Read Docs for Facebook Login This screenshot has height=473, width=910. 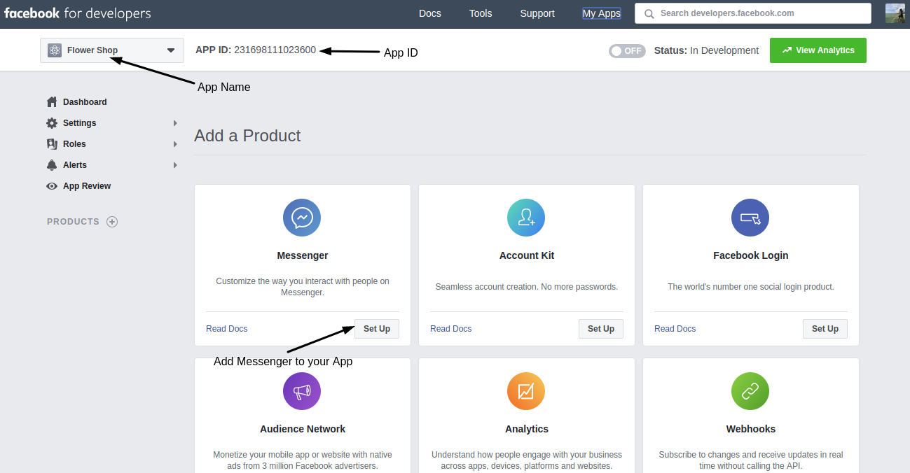click(675, 329)
